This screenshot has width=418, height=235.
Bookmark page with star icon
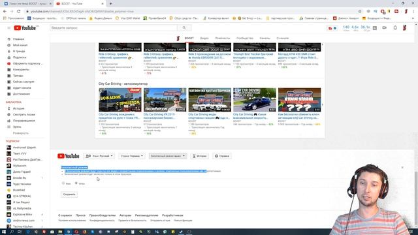coord(360,12)
